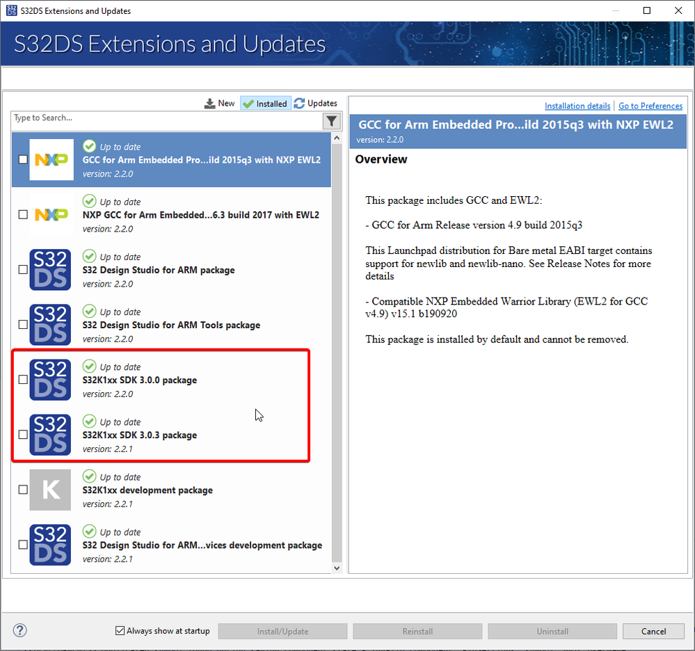The width and height of the screenshot is (695, 651).
Task: Click S32DS icon of ARM Tools package
Action: pyautogui.click(x=50, y=324)
